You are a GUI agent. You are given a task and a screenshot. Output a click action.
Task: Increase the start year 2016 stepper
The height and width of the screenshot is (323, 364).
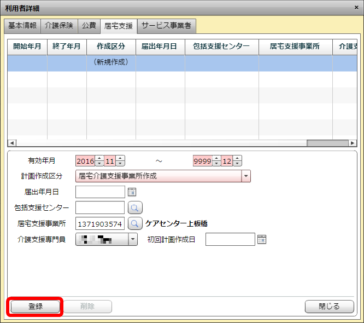point(99,158)
